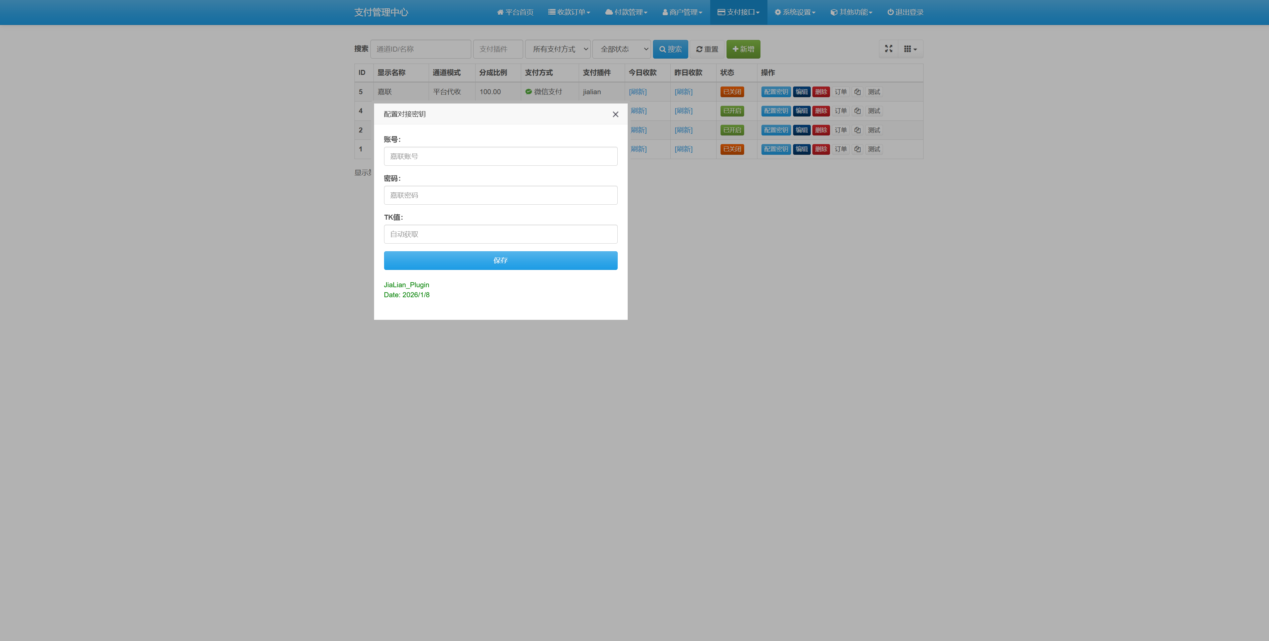Click the search button with magnifier

coord(670,49)
